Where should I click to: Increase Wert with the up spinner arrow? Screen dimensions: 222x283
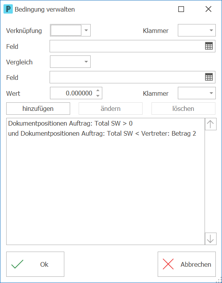98,91
